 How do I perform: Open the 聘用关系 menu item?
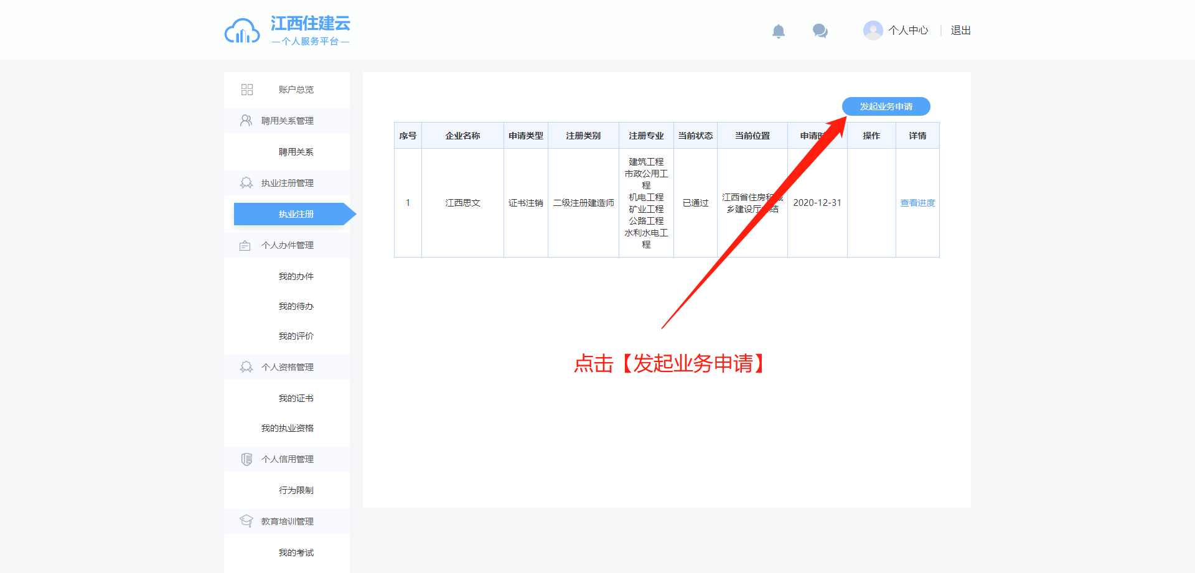[x=296, y=152]
